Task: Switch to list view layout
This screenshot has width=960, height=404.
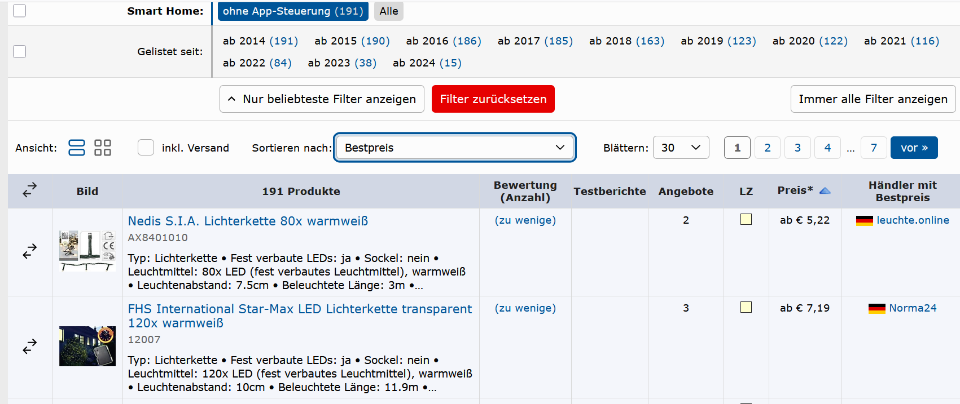Action: coord(76,148)
